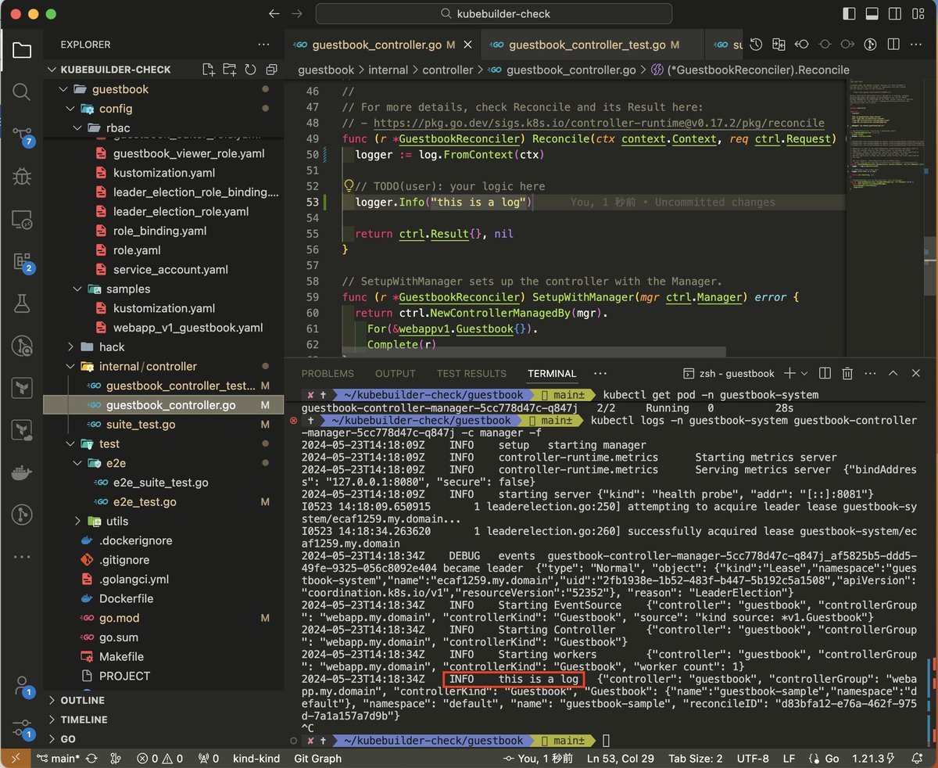Go to previous change in editor toolbar
The image size is (938, 768).
click(x=802, y=45)
